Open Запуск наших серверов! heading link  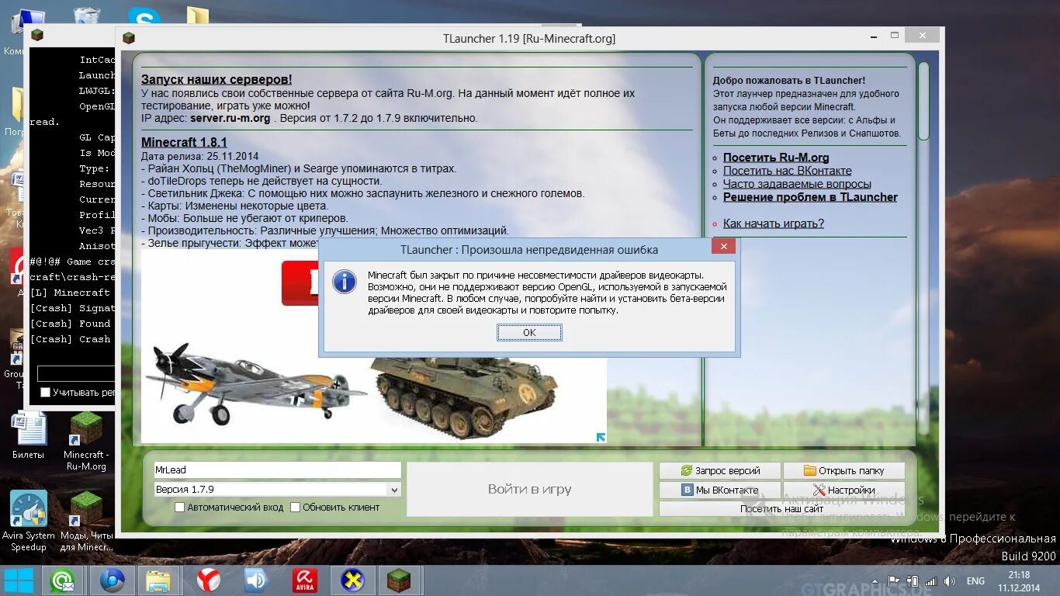[x=217, y=79]
